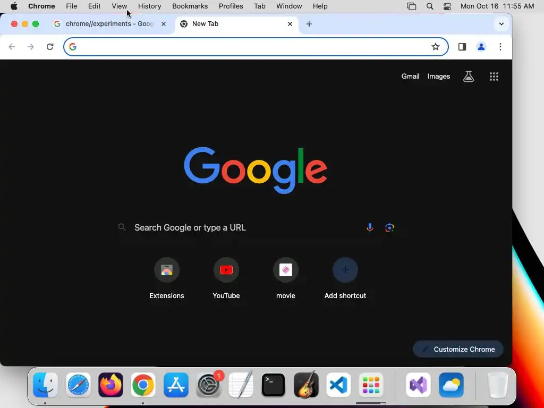Click the back navigation arrow

12,47
